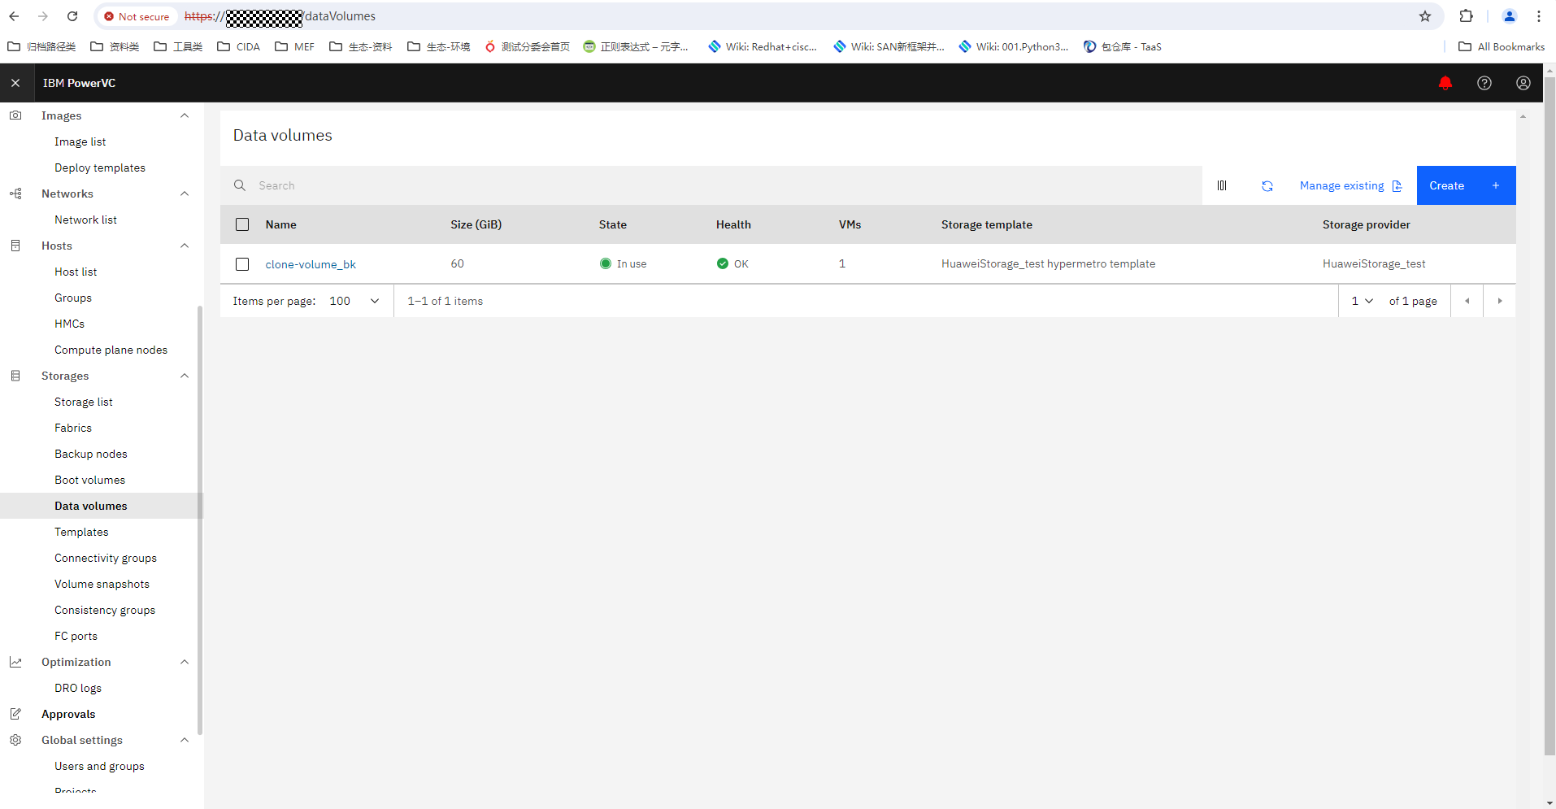This screenshot has width=1556, height=809.
Task: Collapse the Hosts section chevron
Action: coord(185,246)
